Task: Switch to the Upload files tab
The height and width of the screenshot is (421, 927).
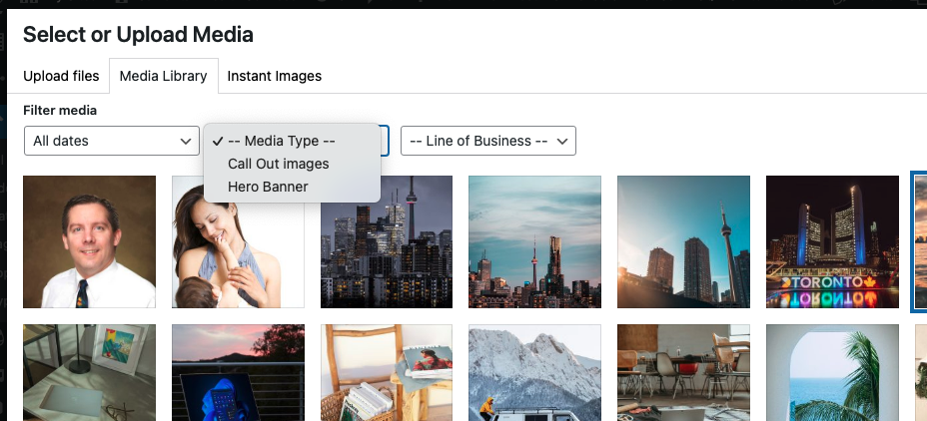Action: (61, 76)
